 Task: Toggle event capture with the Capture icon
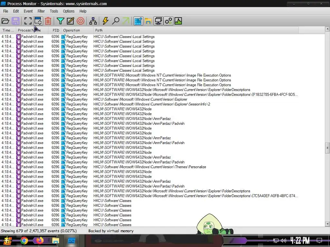coord(28,21)
